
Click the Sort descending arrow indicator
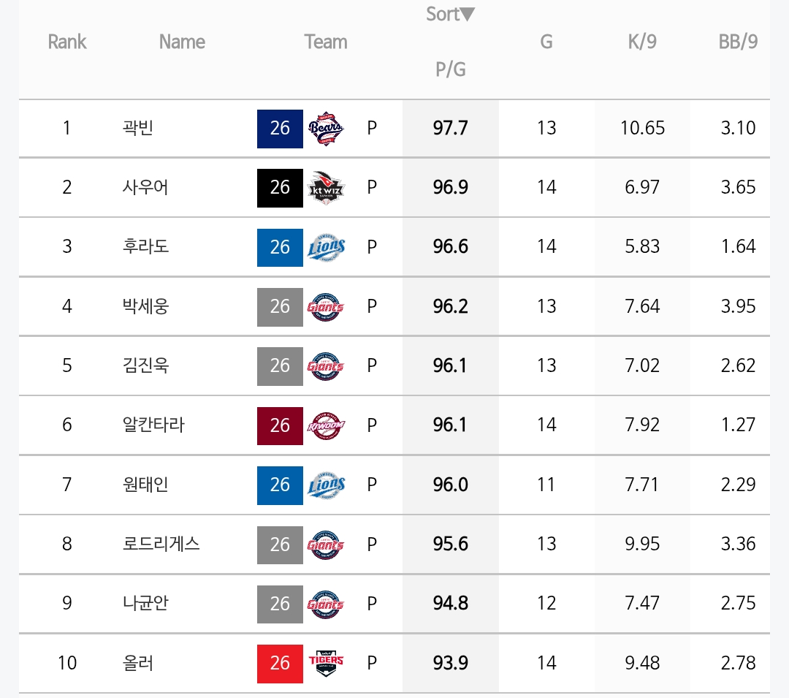(468, 14)
